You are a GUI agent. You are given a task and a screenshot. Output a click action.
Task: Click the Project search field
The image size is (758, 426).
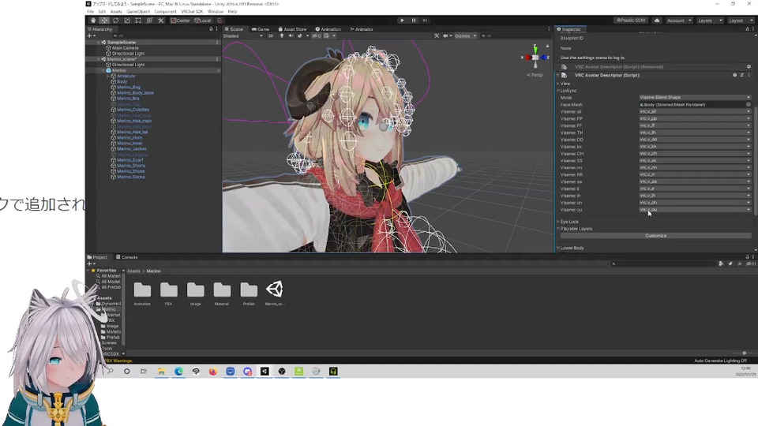point(662,263)
